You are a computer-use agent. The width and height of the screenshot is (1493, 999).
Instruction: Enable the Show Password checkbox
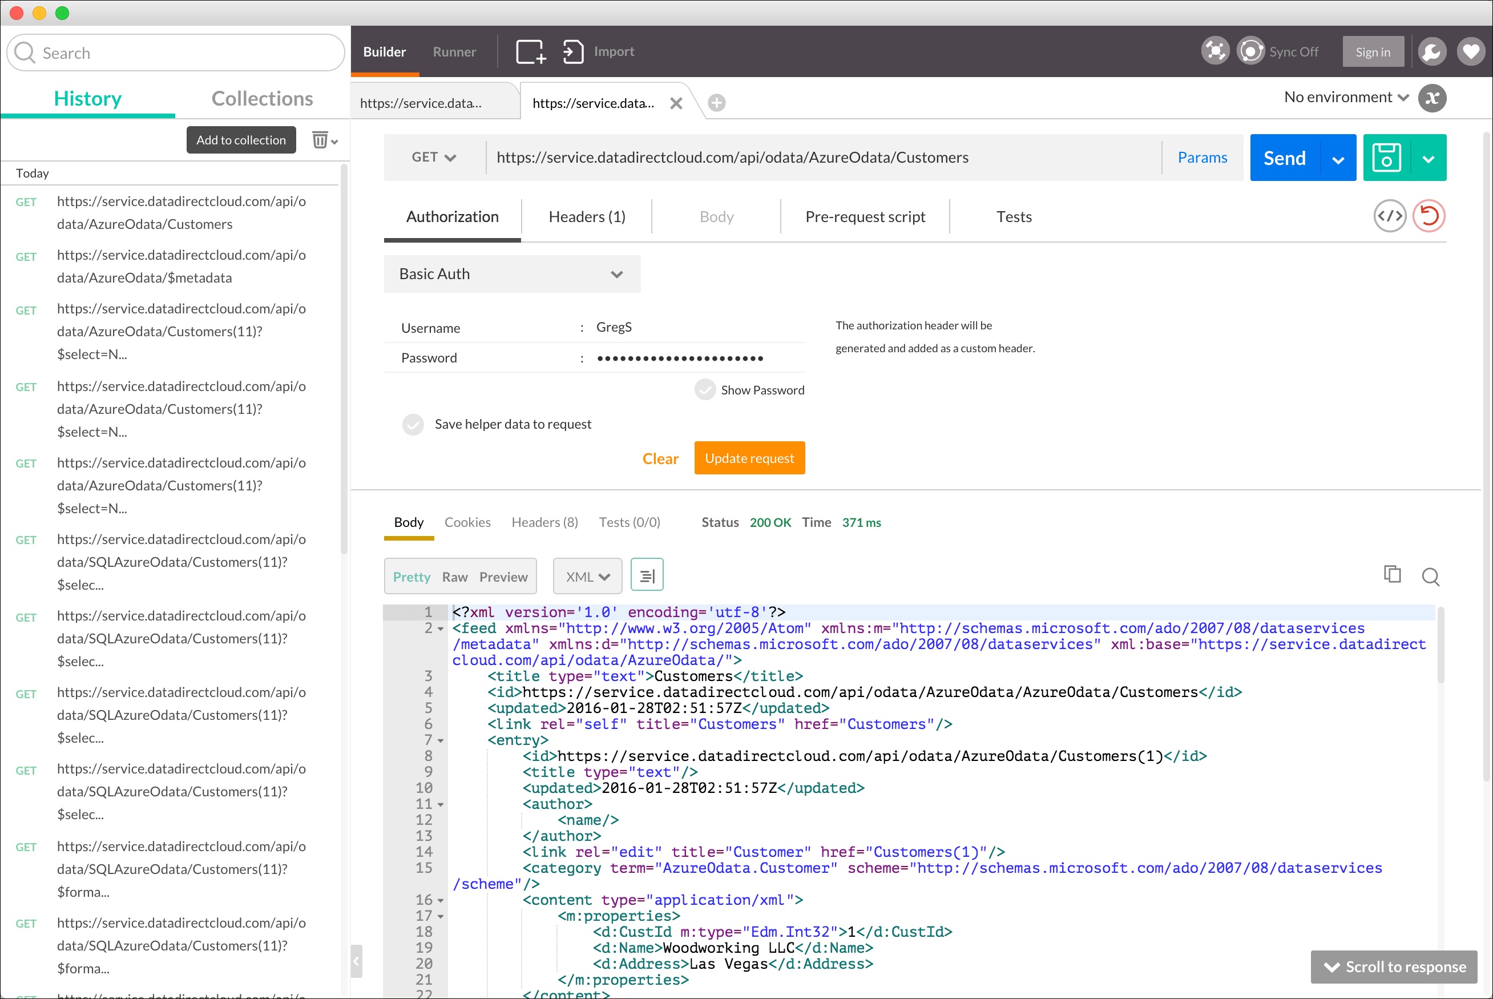click(705, 390)
